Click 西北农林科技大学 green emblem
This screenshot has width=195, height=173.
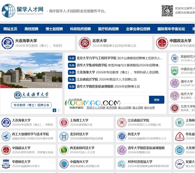coord(64,150)
